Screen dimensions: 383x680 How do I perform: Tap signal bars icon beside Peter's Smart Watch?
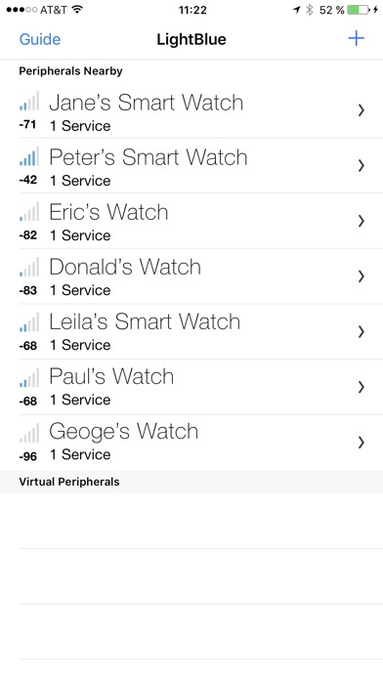point(29,155)
